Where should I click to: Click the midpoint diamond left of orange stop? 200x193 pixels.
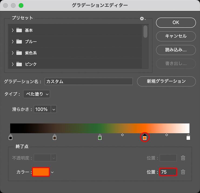(122, 135)
